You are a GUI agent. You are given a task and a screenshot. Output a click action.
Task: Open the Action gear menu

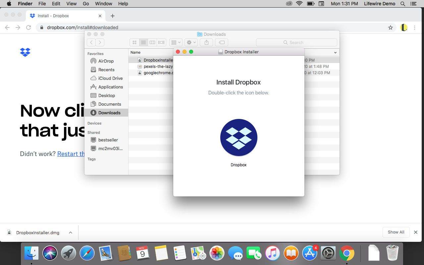point(190,42)
